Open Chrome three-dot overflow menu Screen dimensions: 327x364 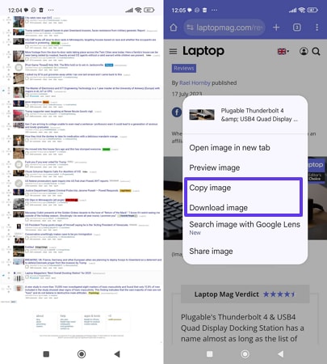tap(317, 28)
